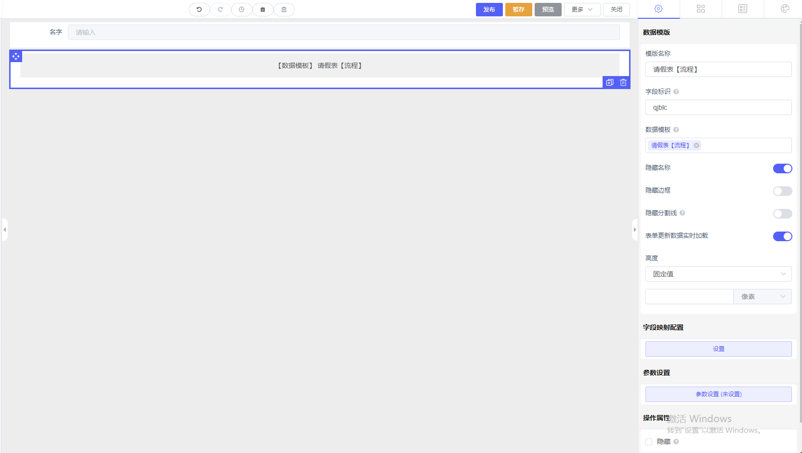Open the 像素 unit dropdown

[762, 297]
